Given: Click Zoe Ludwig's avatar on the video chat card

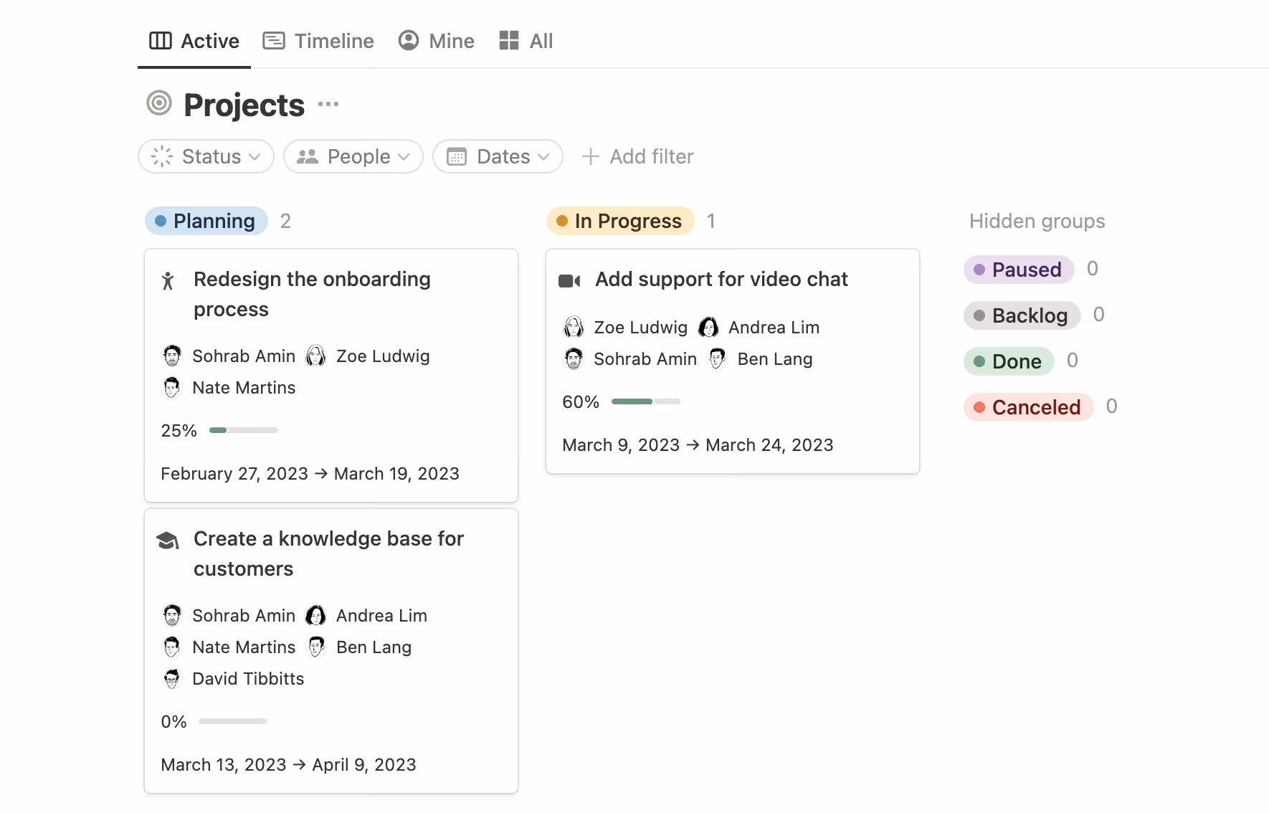Looking at the screenshot, I should point(574,327).
